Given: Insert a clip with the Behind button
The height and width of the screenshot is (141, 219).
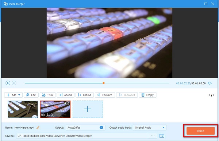Looking at the screenshot, I should [85, 95].
